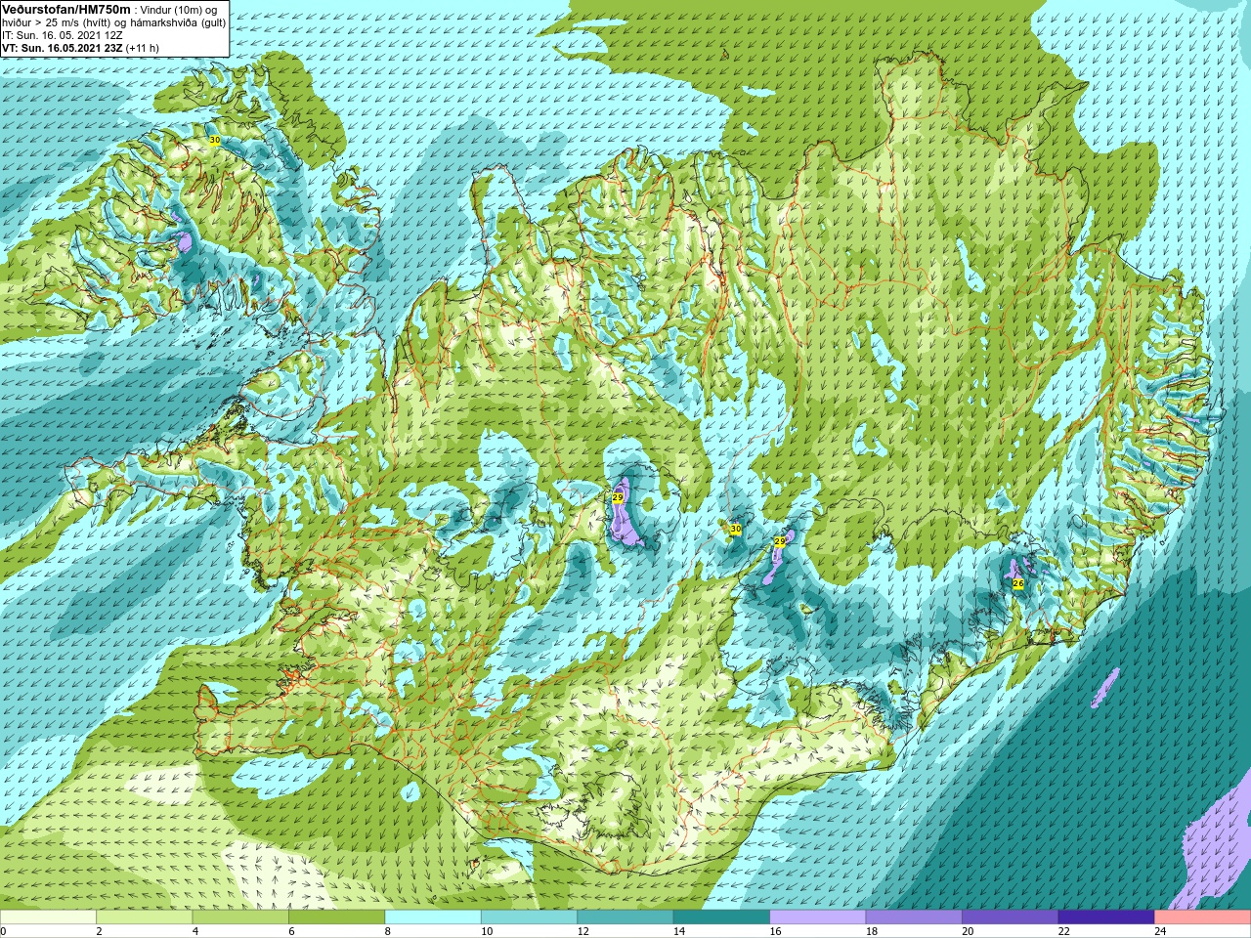Click the 'IT: Sun. 16. 05. 2021 12Z' line
Viewport: 1251px width, 938px height.
[62, 35]
